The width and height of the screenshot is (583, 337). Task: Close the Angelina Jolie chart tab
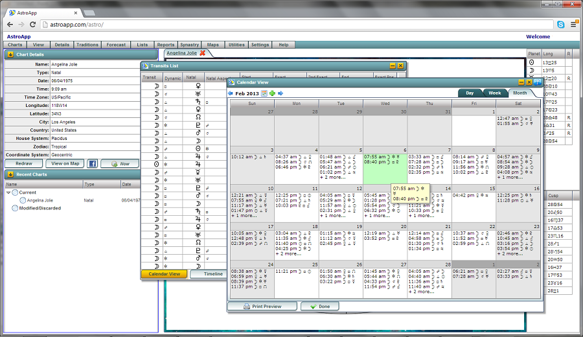(x=202, y=53)
